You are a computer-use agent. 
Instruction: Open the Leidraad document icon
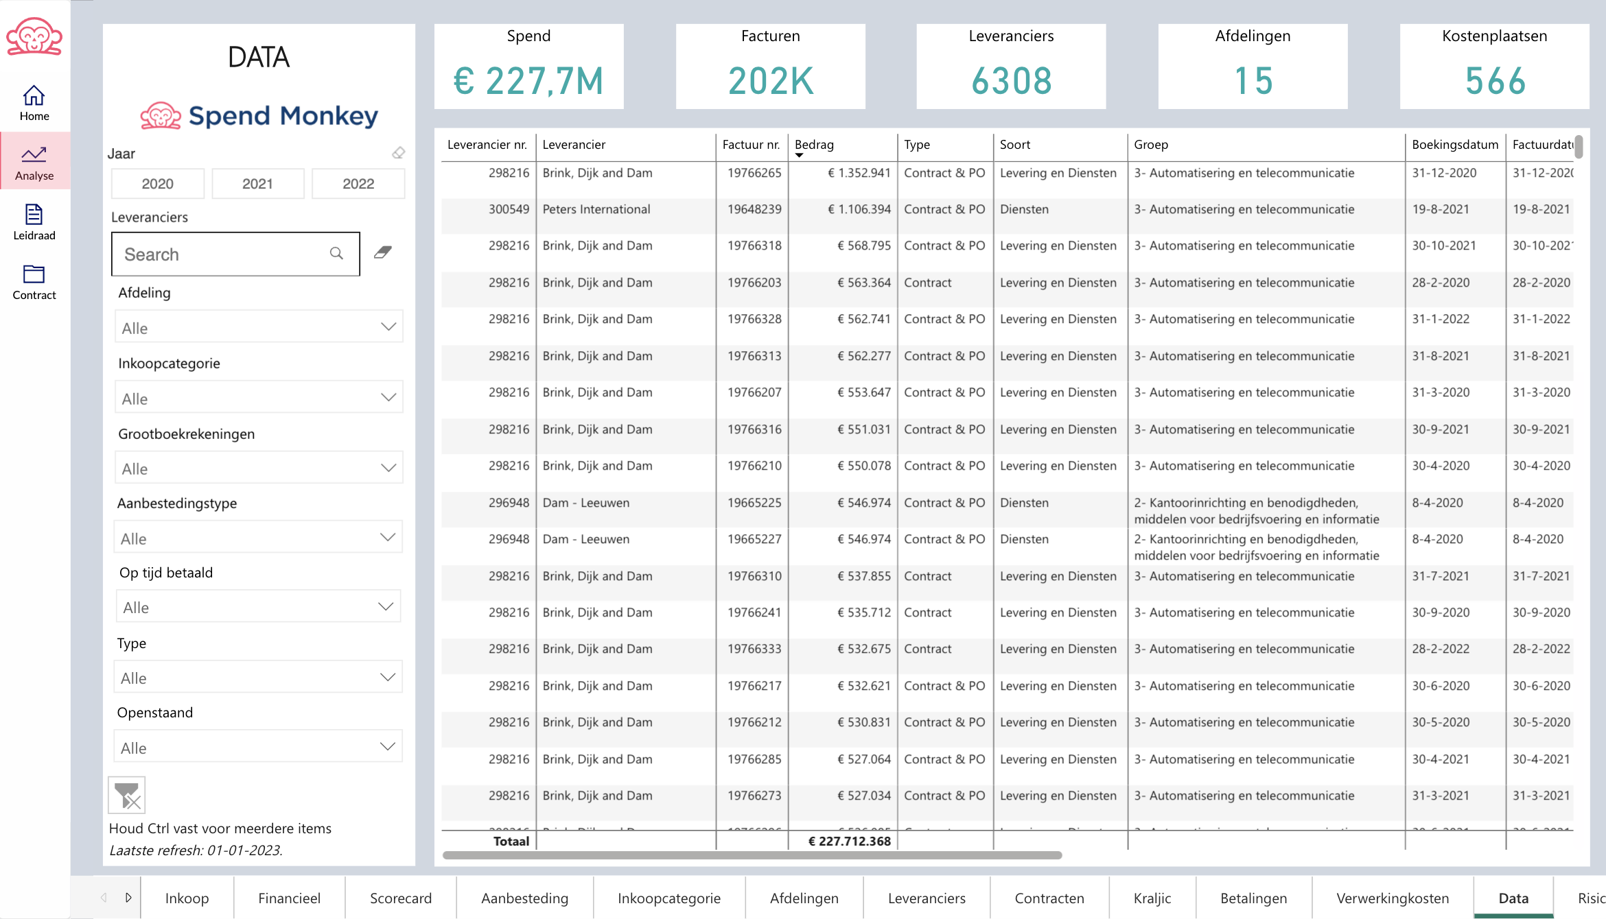[34, 215]
